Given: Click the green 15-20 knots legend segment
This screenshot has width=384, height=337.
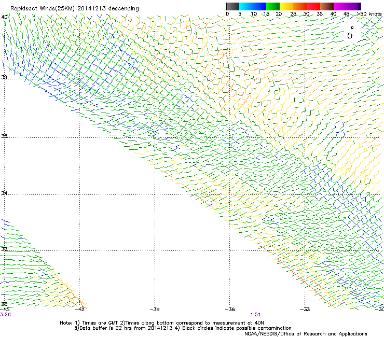Looking at the screenshot, I should (x=273, y=6).
